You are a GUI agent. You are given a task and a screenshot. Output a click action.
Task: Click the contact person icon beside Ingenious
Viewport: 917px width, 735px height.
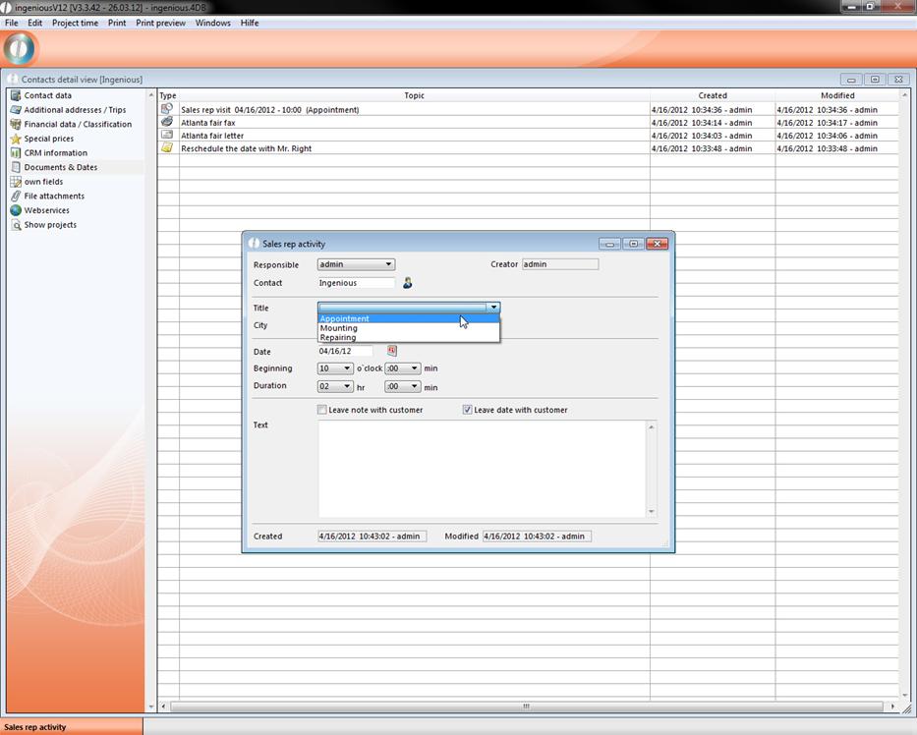(x=408, y=283)
